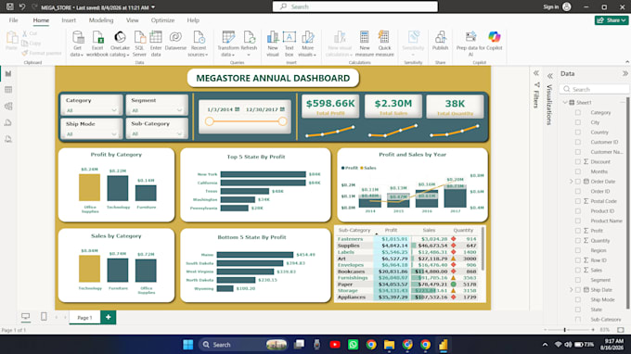This screenshot has height=354, width=631.
Task: Click the date slider end handle
Action: click(282, 121)
